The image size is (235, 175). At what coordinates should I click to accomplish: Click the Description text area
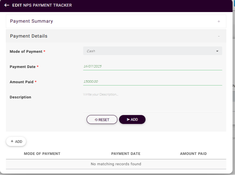[153, 101]
